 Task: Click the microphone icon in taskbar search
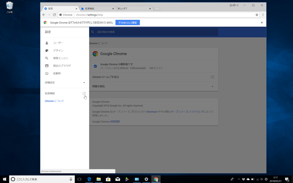coord(71,179)
